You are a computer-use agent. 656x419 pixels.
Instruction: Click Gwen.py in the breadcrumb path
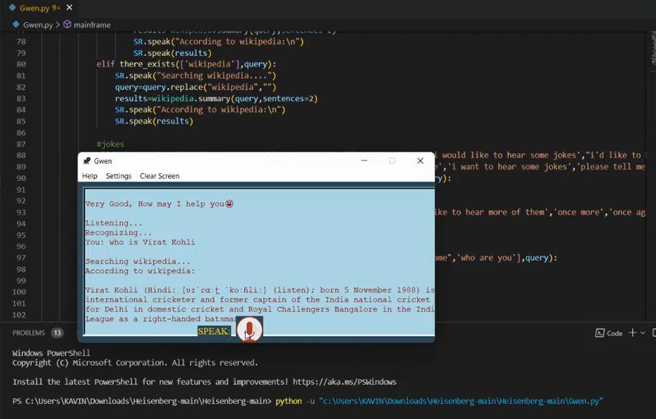(38, 25)
